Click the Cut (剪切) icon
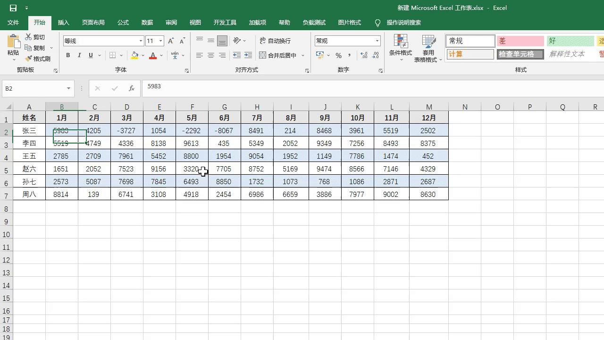 point(29,36)
